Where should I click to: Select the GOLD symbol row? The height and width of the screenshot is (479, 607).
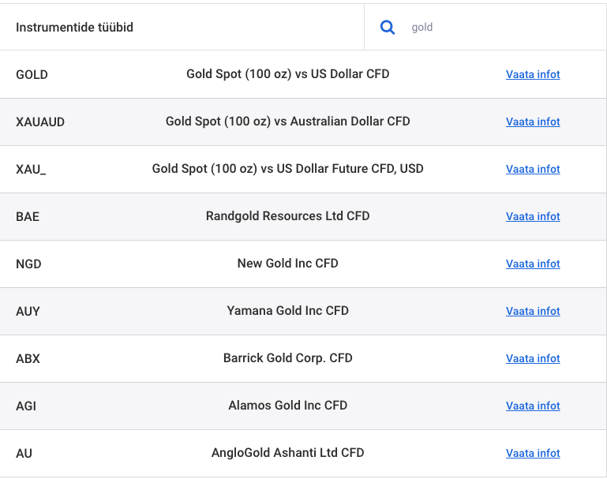303,74
